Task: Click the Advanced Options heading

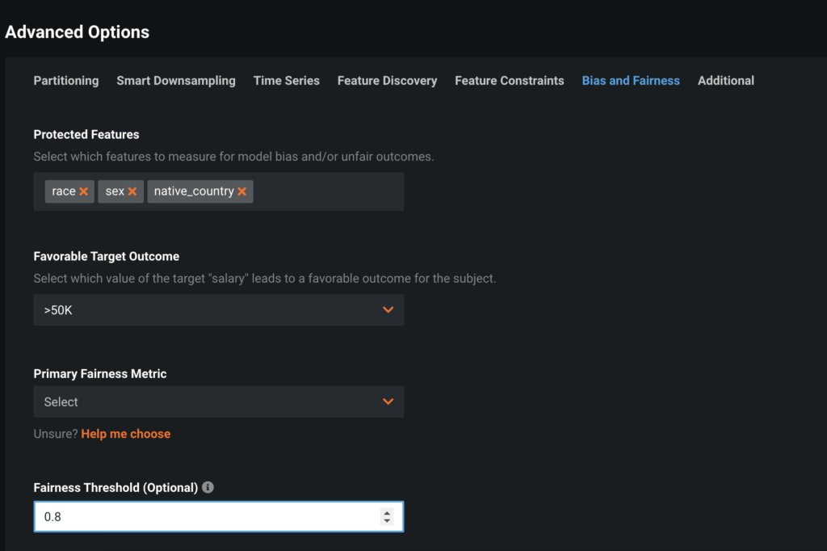Action: [77, 32]
